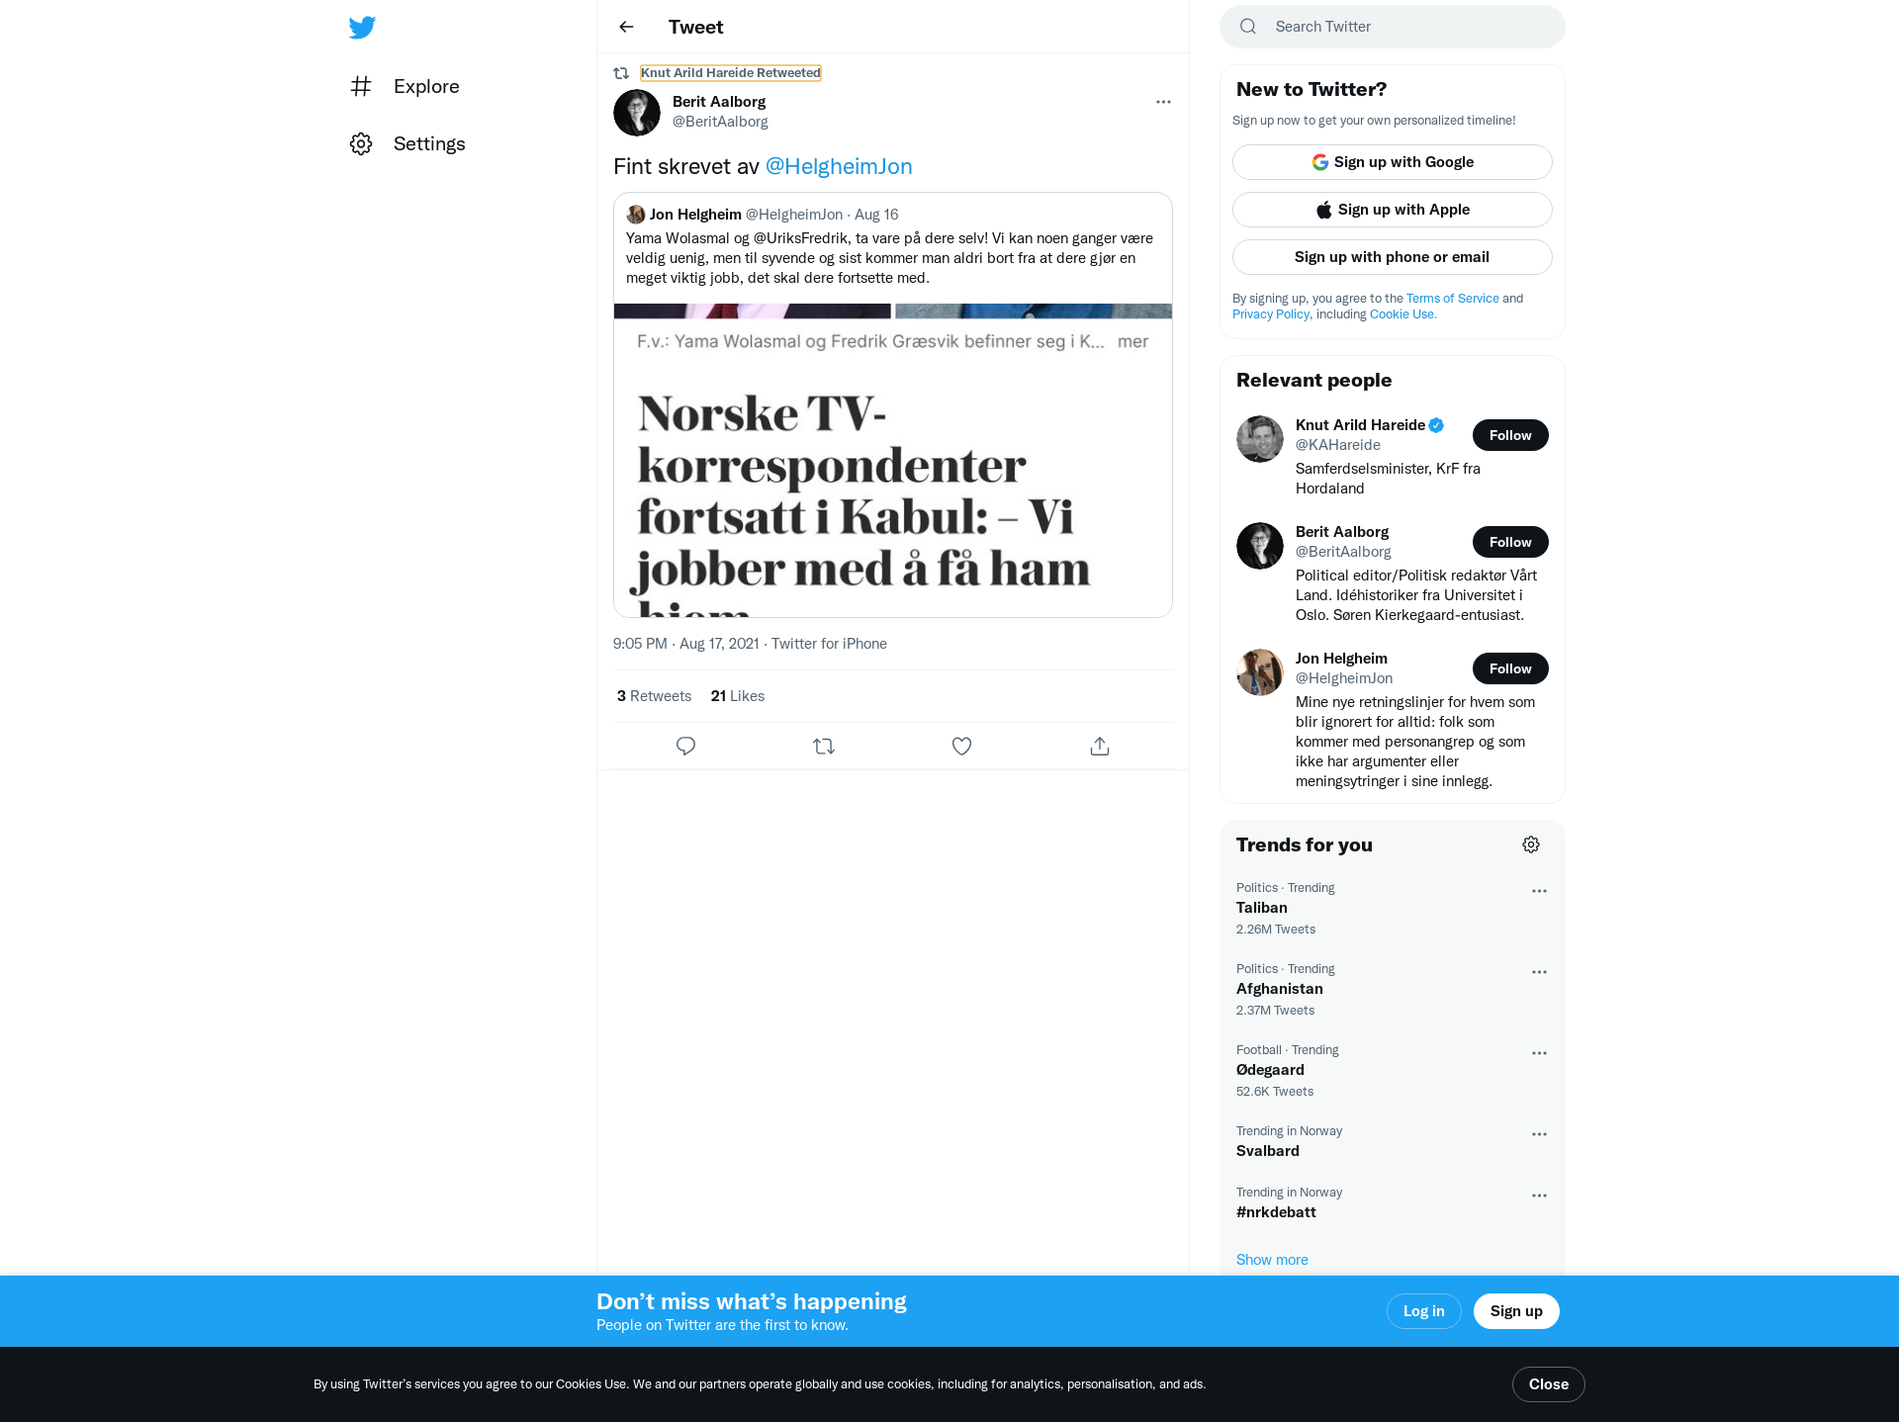This screenshot has height=1422, width=1899.
Task: Open more options for Taliban trend
Action: pyautogui.click(x=1539, y=891)
